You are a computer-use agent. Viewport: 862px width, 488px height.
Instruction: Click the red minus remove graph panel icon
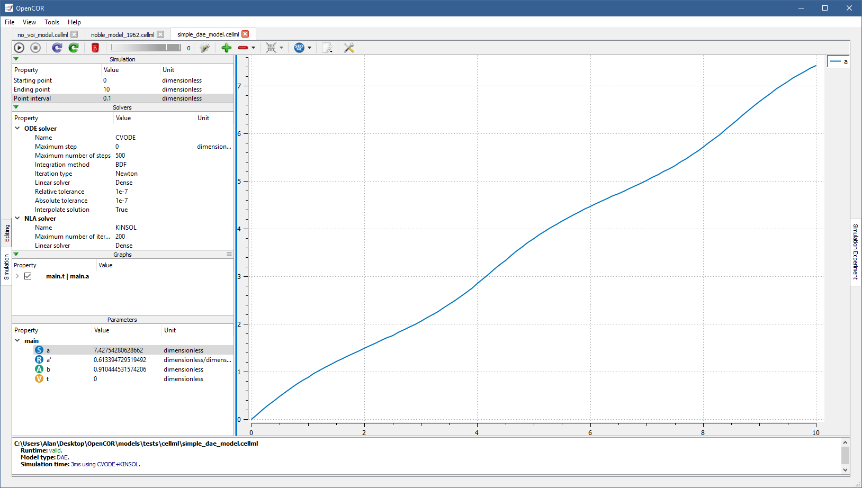point(243,48)
